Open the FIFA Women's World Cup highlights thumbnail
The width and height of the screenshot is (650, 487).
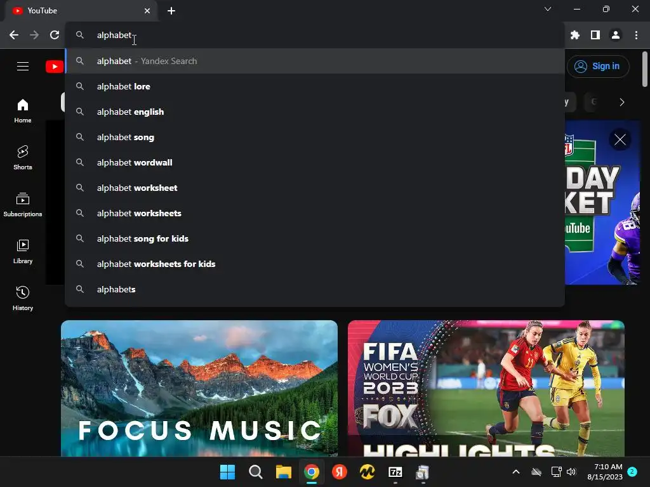[x=486, y=389]
